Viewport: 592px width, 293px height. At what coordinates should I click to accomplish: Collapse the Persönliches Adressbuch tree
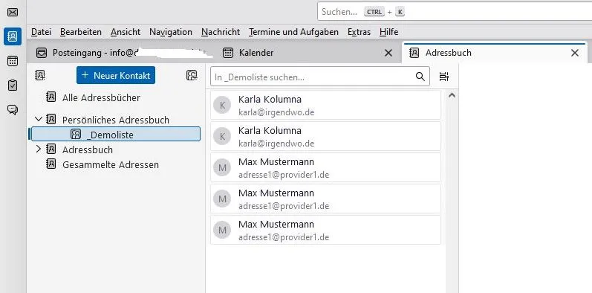tap(38, 120)
